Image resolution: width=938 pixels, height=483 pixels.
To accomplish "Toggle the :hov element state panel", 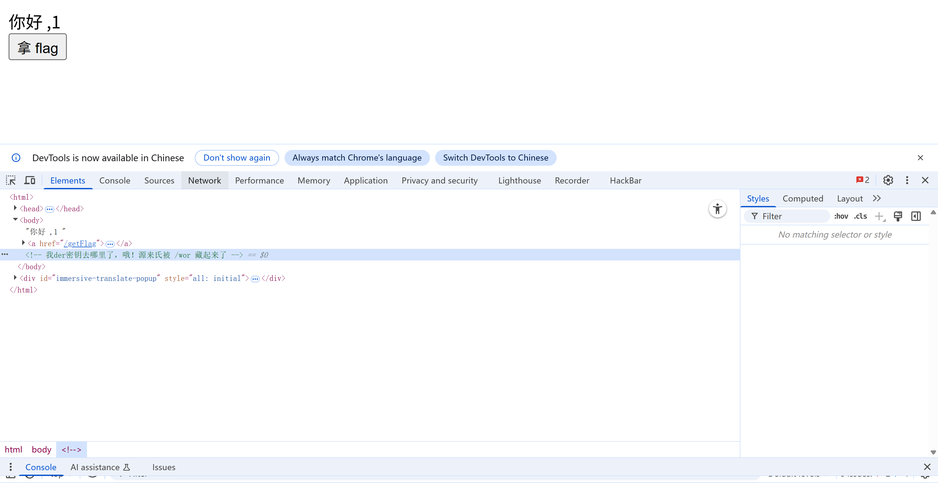I will pyautogui.click(x=841, y=216).
